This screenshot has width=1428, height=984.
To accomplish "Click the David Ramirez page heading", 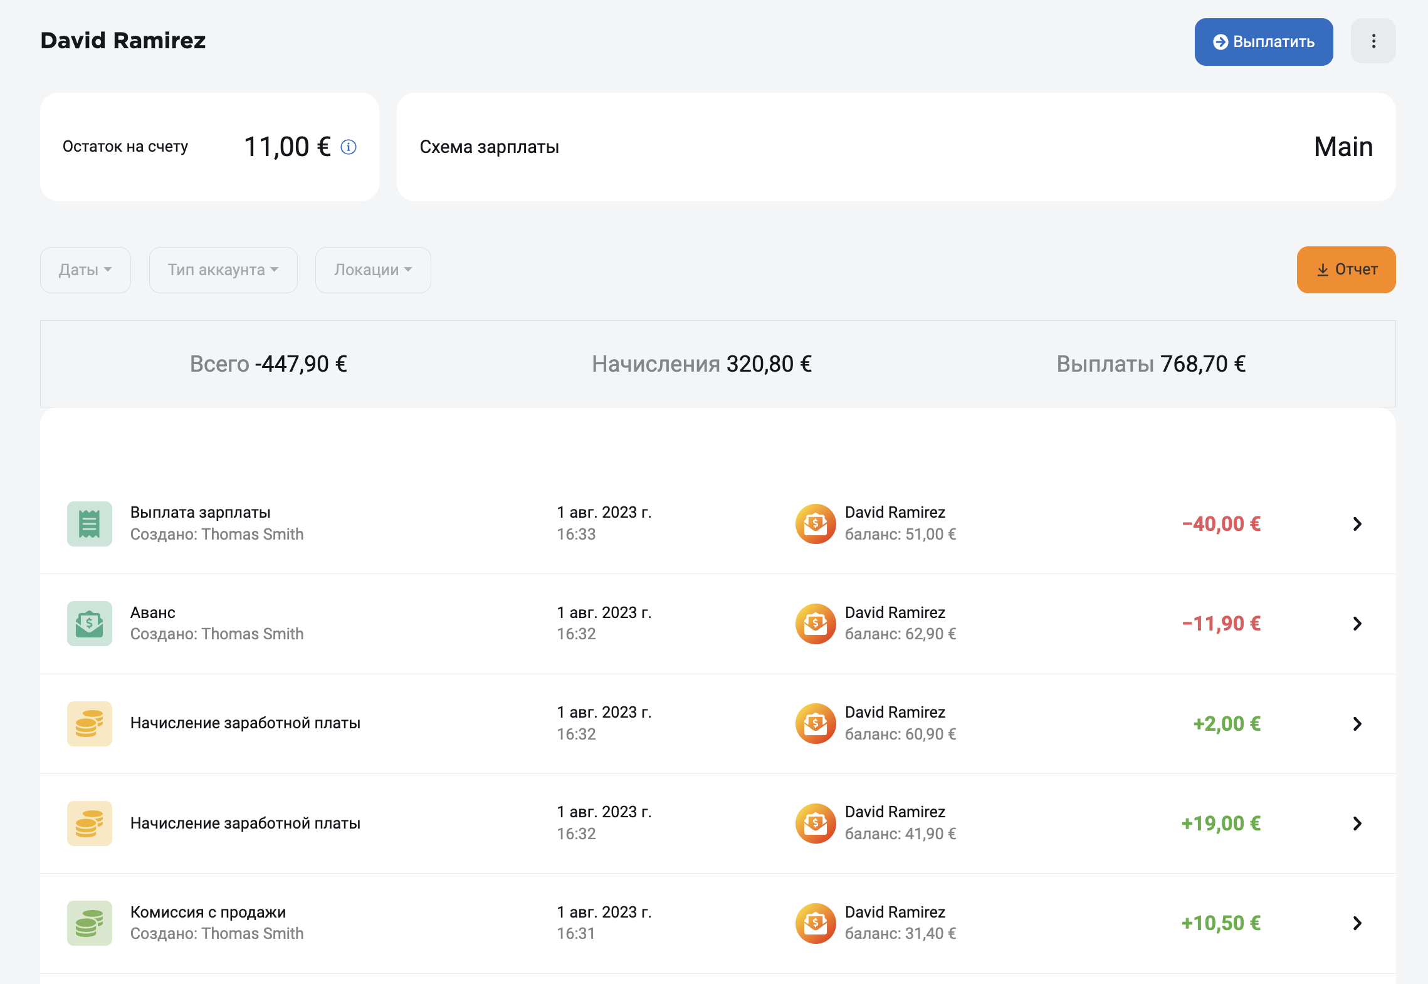I will tap(123, 41).
